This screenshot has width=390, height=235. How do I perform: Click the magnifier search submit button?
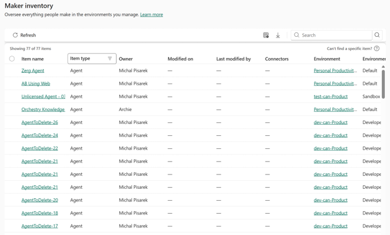point(377,35)
